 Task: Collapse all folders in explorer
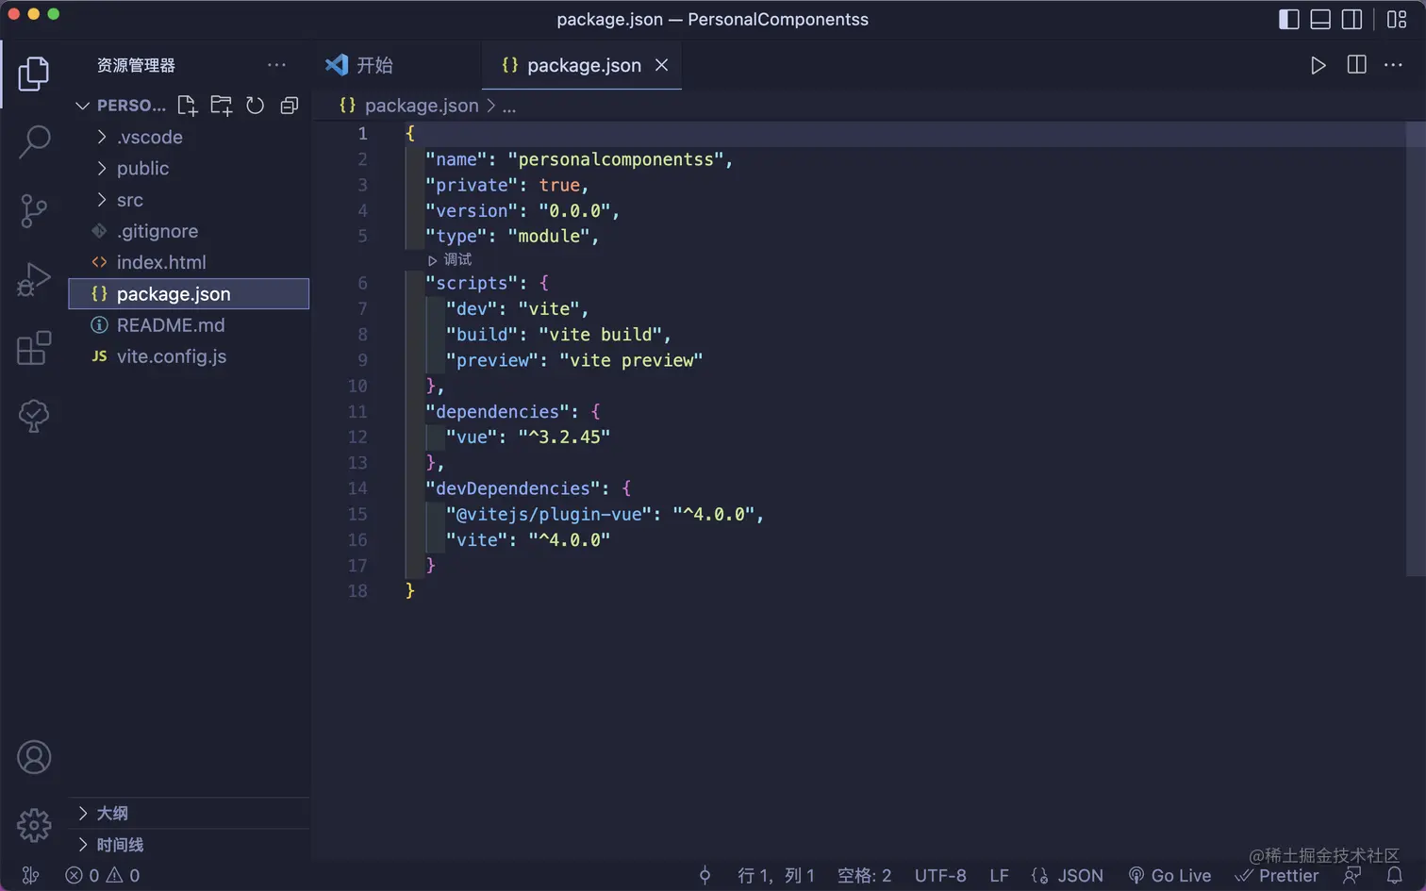point(290,106)
